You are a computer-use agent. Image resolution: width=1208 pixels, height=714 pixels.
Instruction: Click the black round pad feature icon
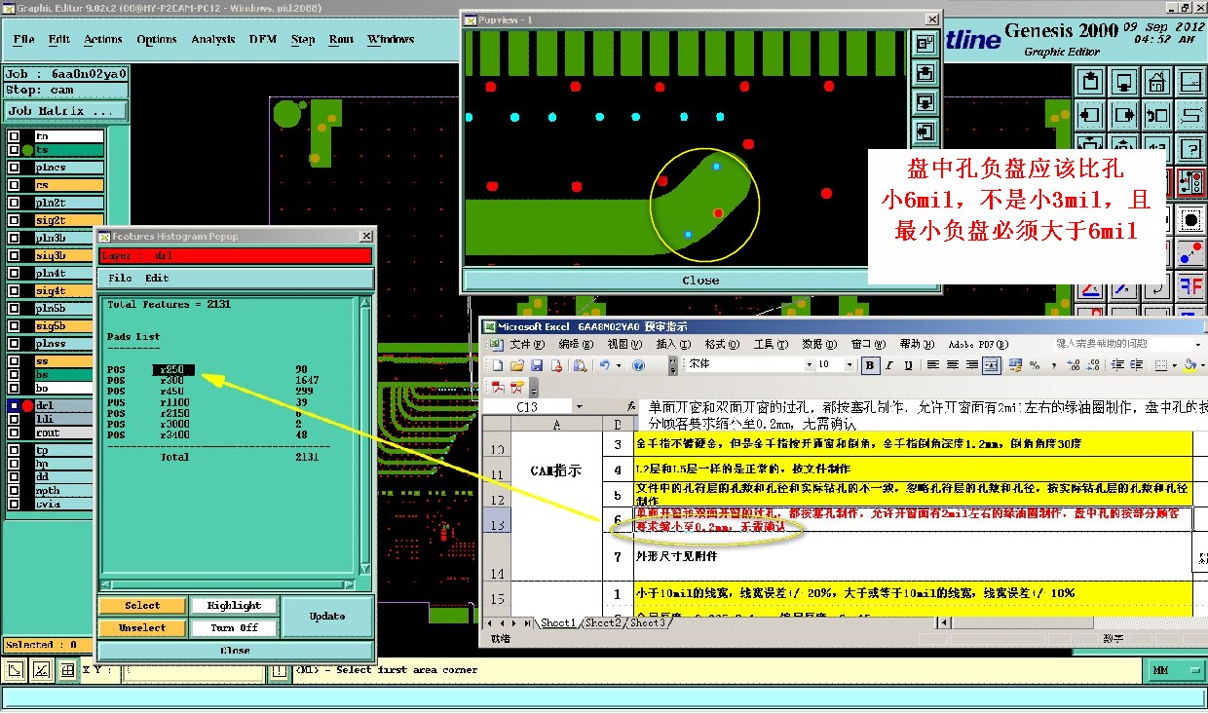tap(1190, 219)
